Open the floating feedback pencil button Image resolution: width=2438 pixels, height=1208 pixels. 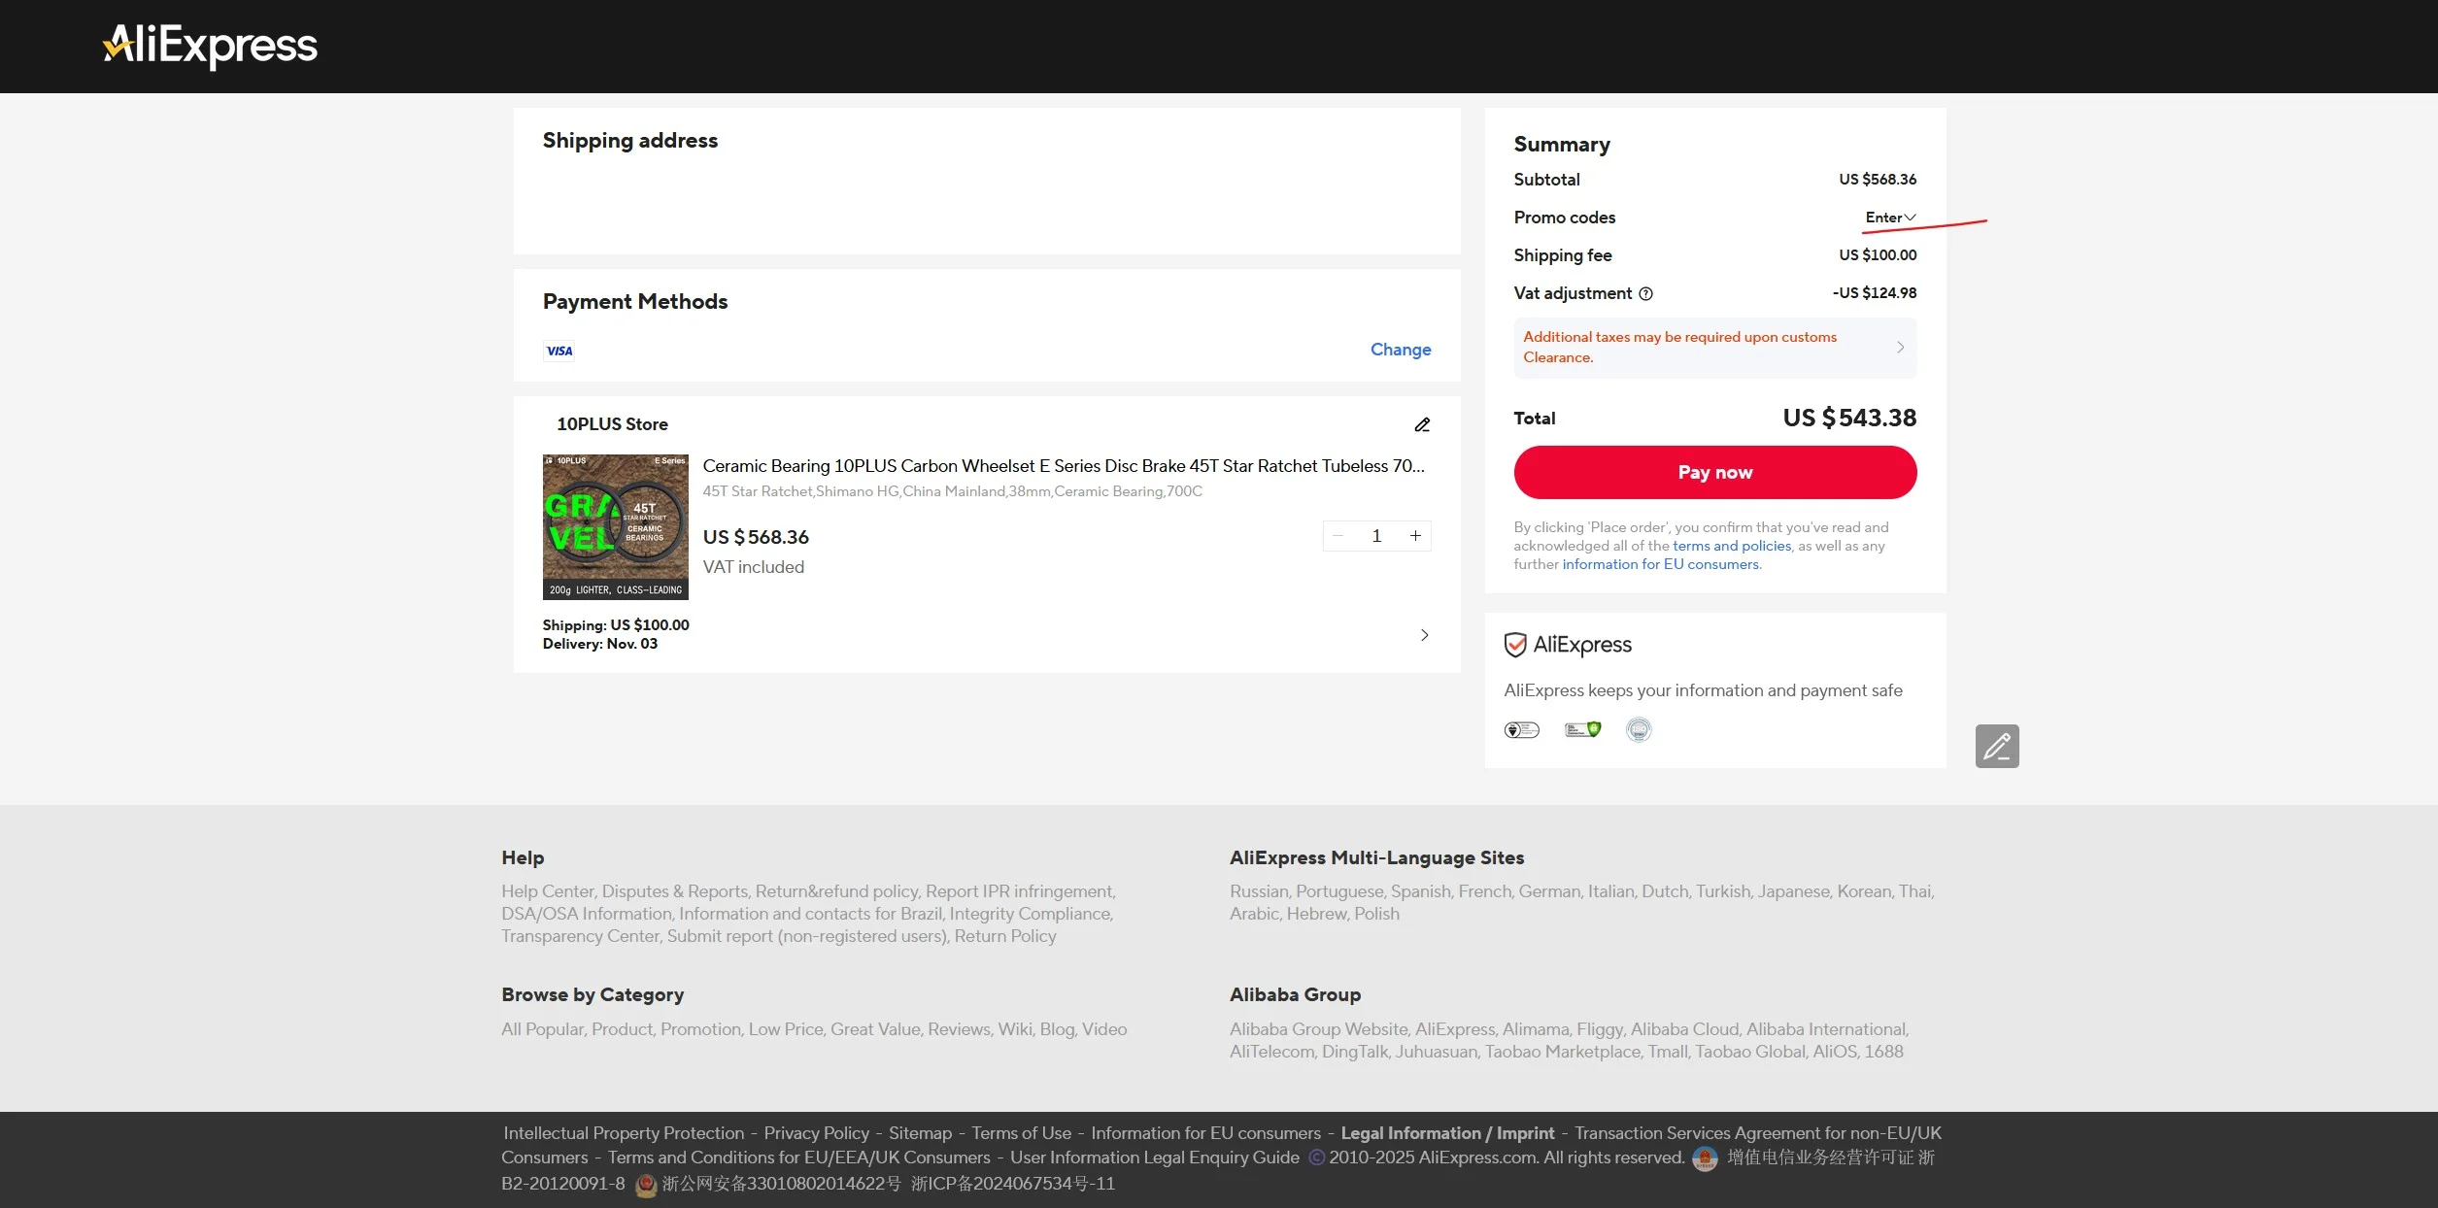click(1997, 746)
